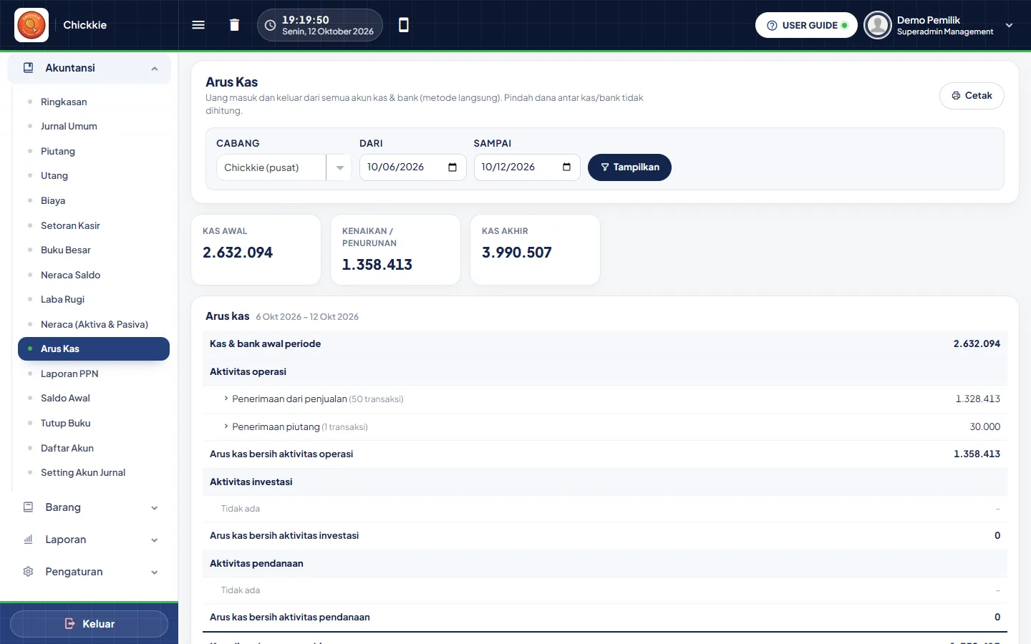Image resolution: width=1031 pixels, height=644 pixels.
Task: Open the Cabang dropdown arrow
Action: point(339,168)
